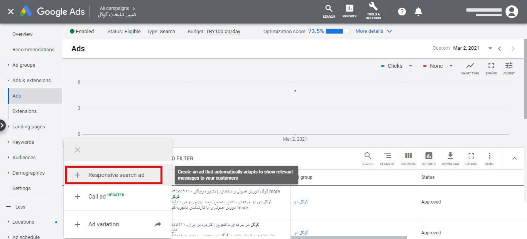This screenshot has height=239, width=527.
Task: Click the All campaigns breadcrumb
Action: pyautogui.click(x=115, y=8)
